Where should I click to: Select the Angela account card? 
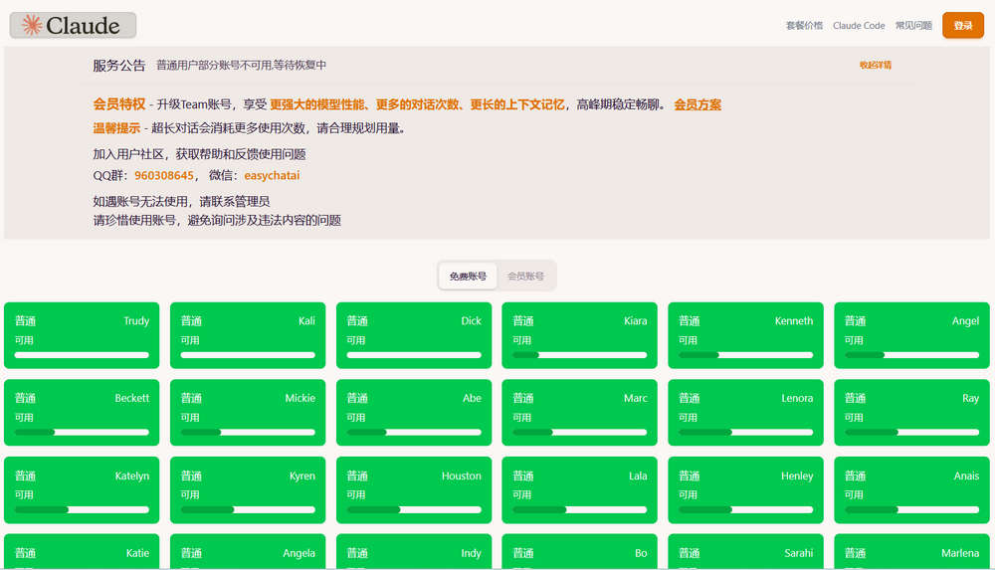[248, 552]
